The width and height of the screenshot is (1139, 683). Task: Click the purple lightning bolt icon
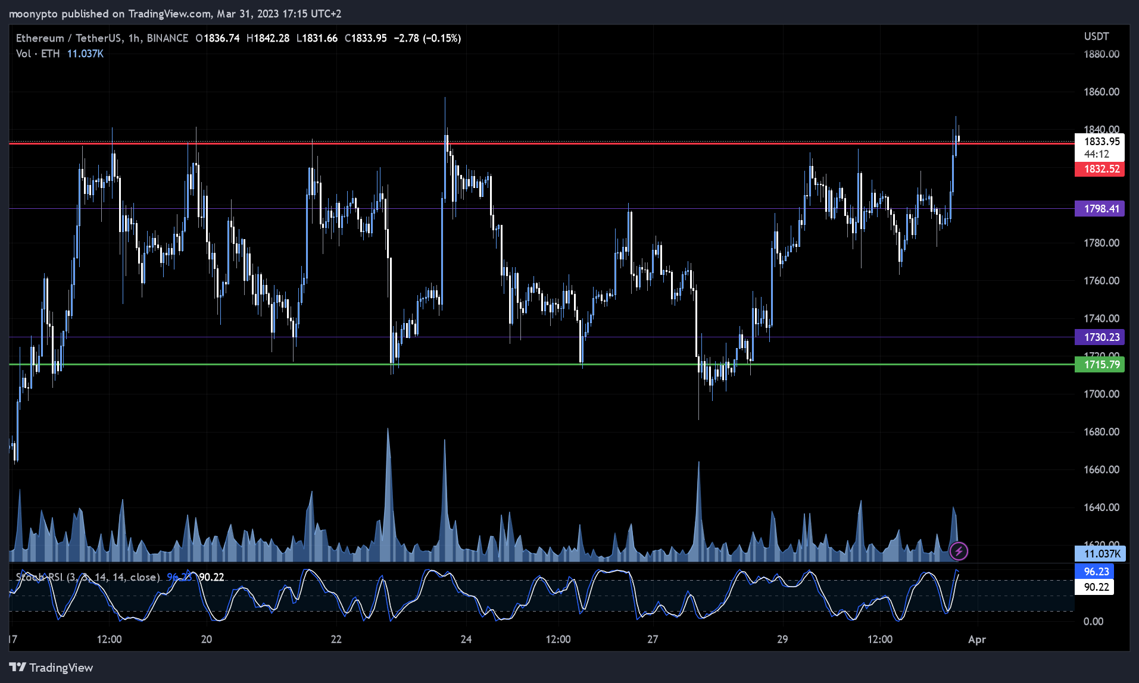pyautogui.click(x=958, y=551)
